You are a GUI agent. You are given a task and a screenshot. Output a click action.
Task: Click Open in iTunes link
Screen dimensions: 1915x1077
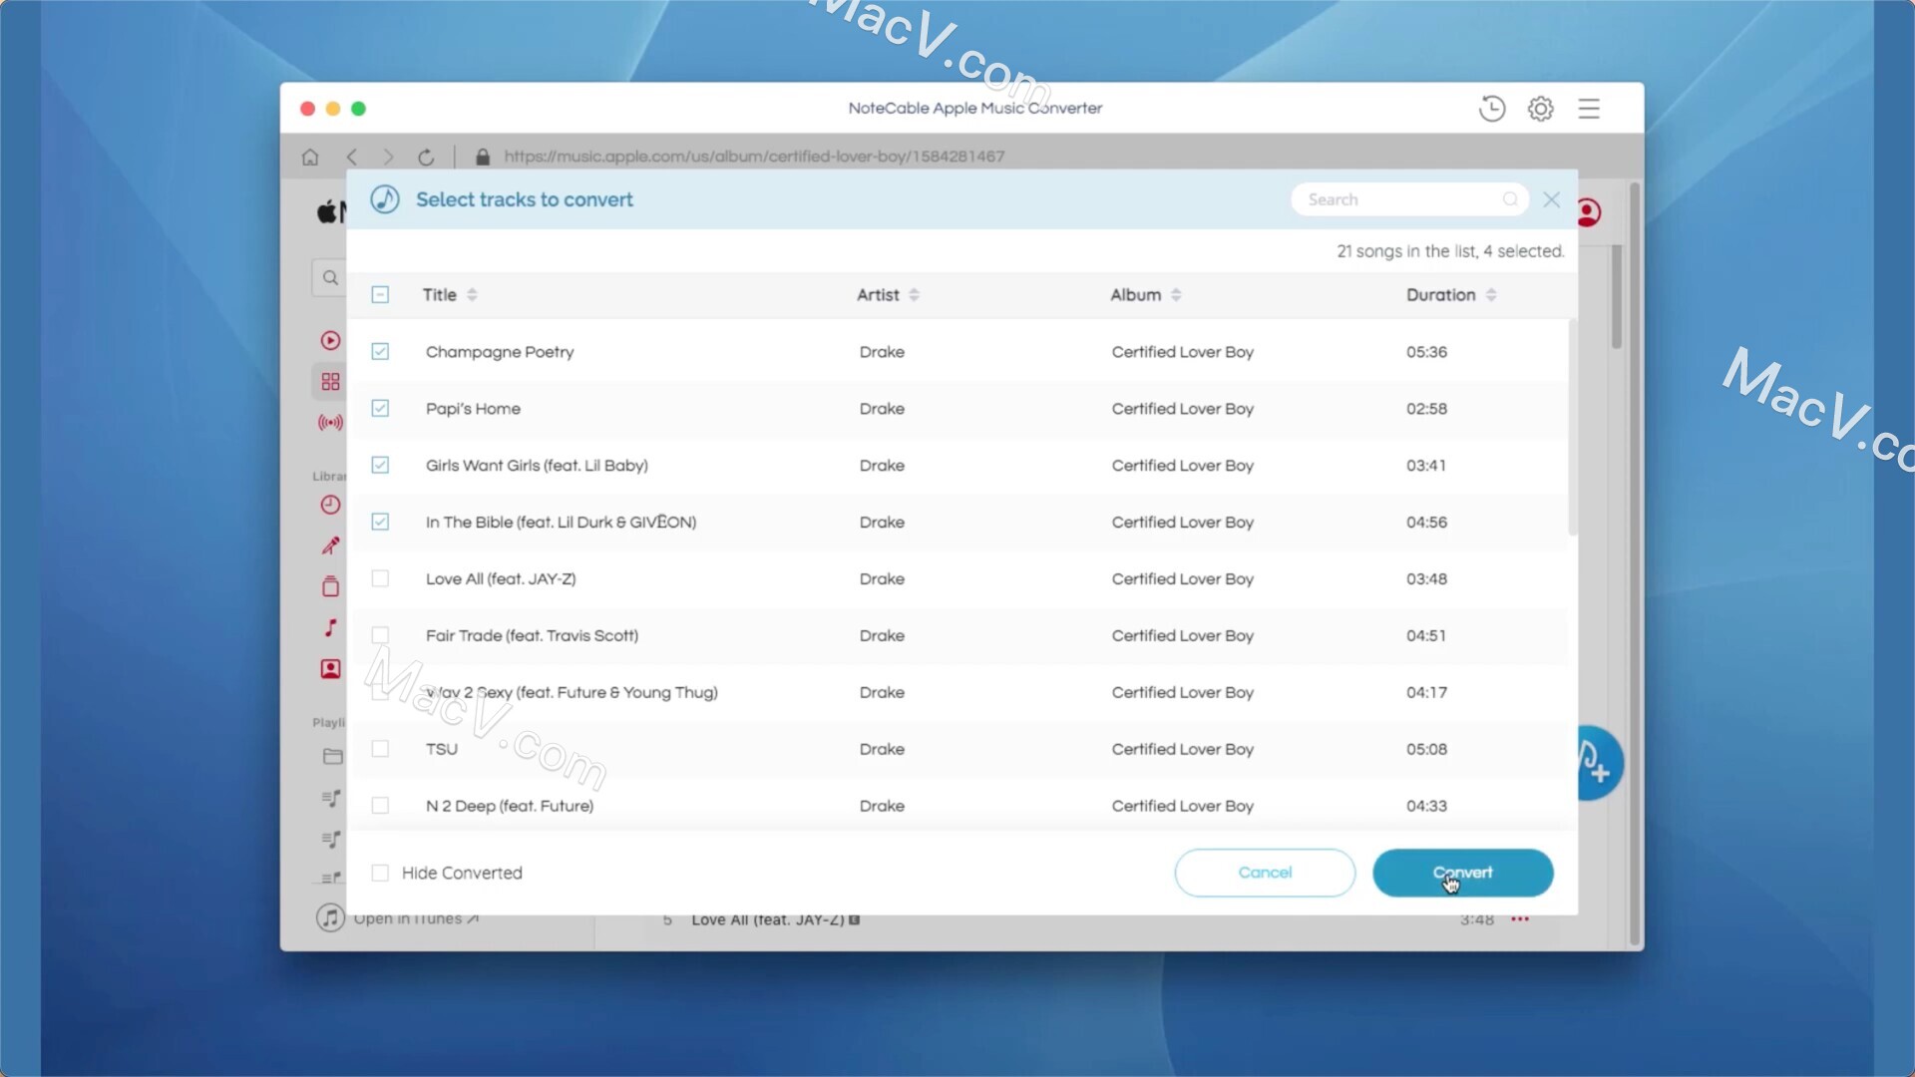tap(416, 918)
